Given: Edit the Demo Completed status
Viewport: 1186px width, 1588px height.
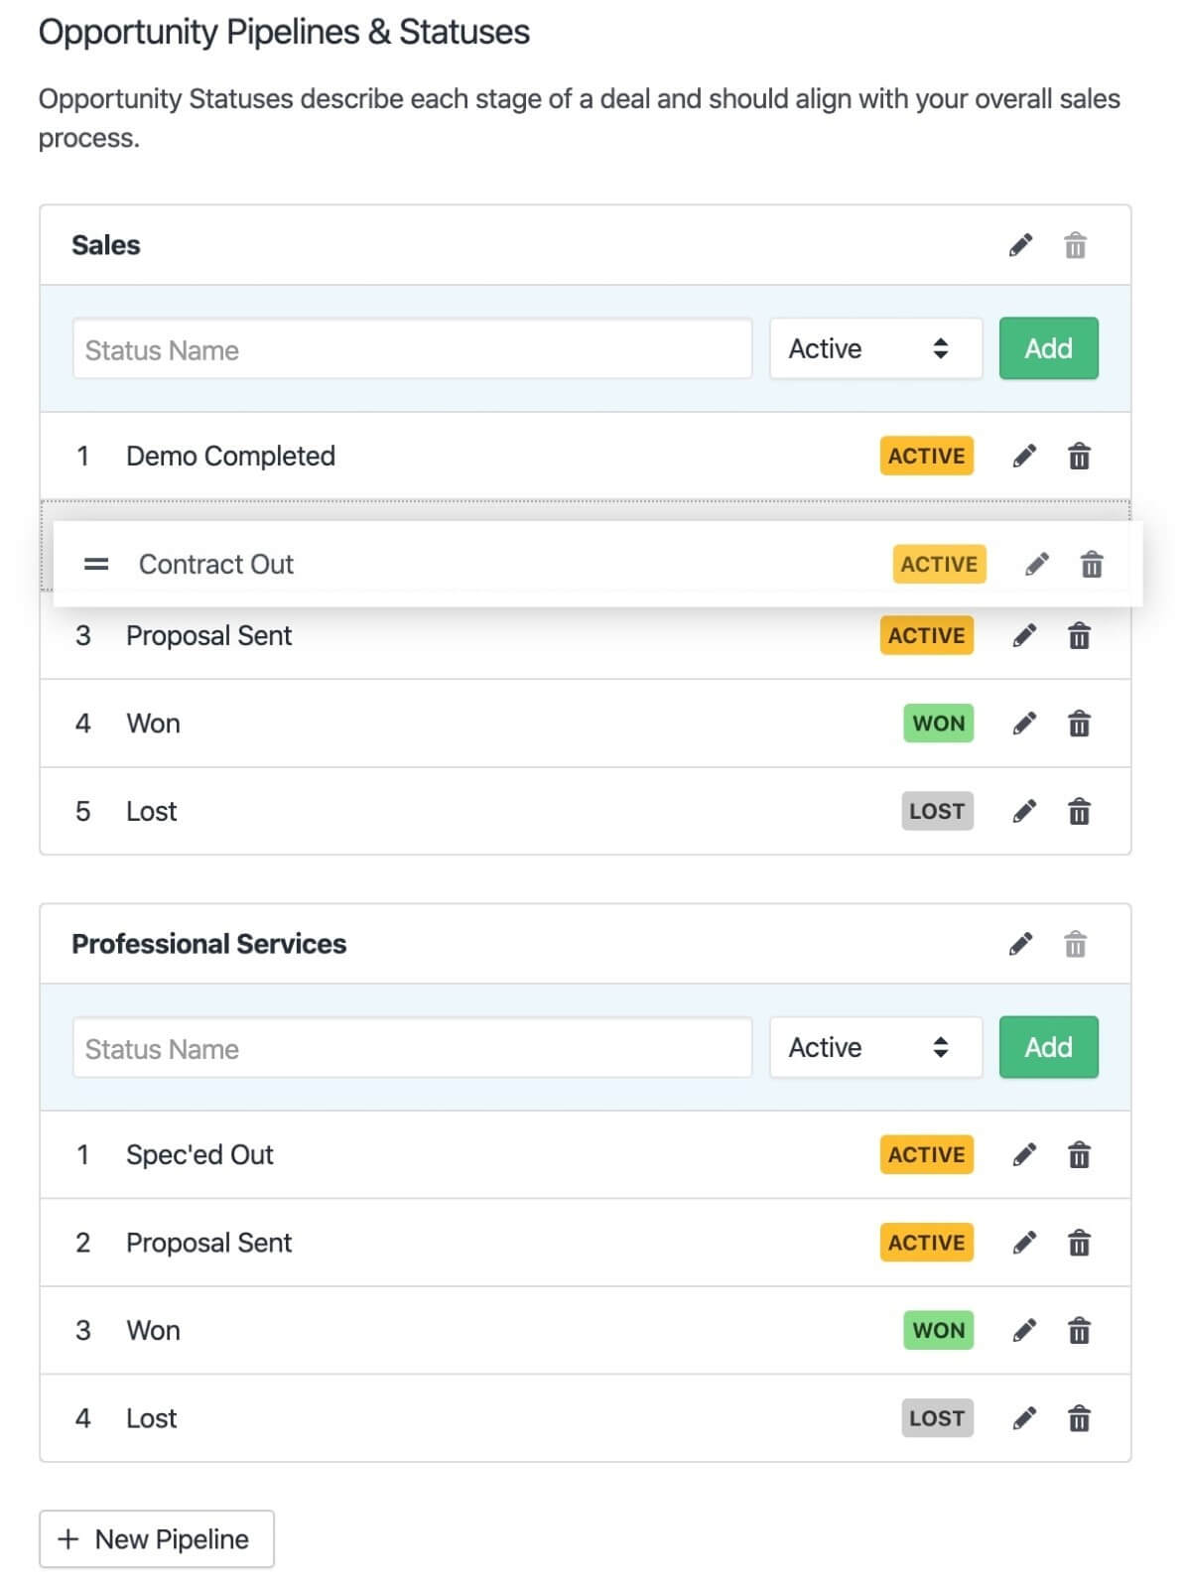Looking at the screenshot, I should tap(1024, 457).
